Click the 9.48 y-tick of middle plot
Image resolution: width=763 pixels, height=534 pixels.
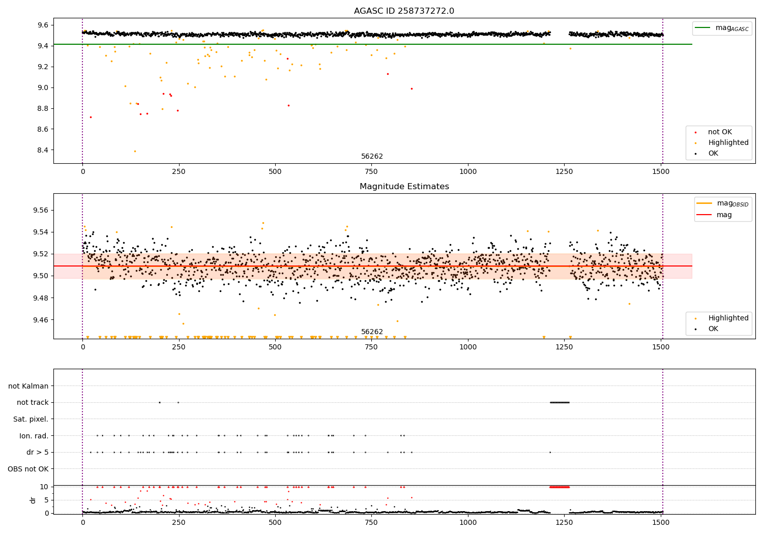tap(41, 298)
